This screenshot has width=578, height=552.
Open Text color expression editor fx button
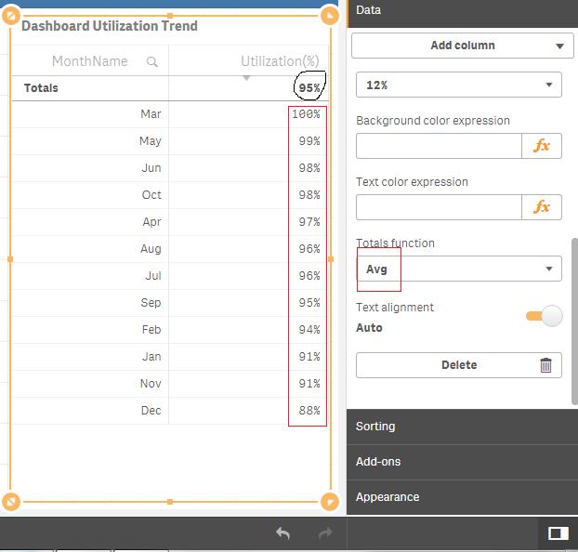click(542, 207)
